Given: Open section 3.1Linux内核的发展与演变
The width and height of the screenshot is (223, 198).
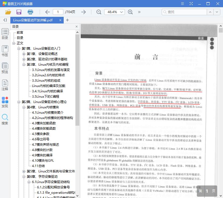Looking at the screenshot, I should click(x=51, y=70).
